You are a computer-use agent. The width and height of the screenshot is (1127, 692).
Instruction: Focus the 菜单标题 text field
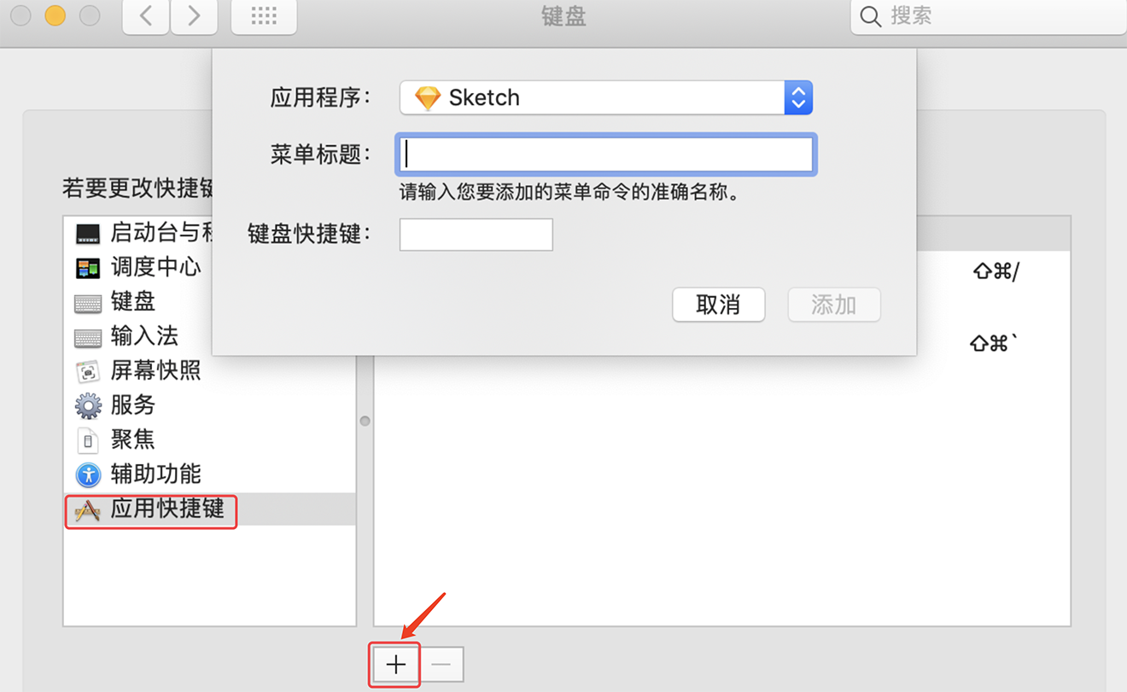[x=606, y=154]
